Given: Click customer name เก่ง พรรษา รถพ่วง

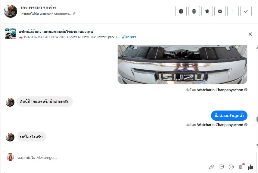Looking at the screenshot, I should coord(39,8).
